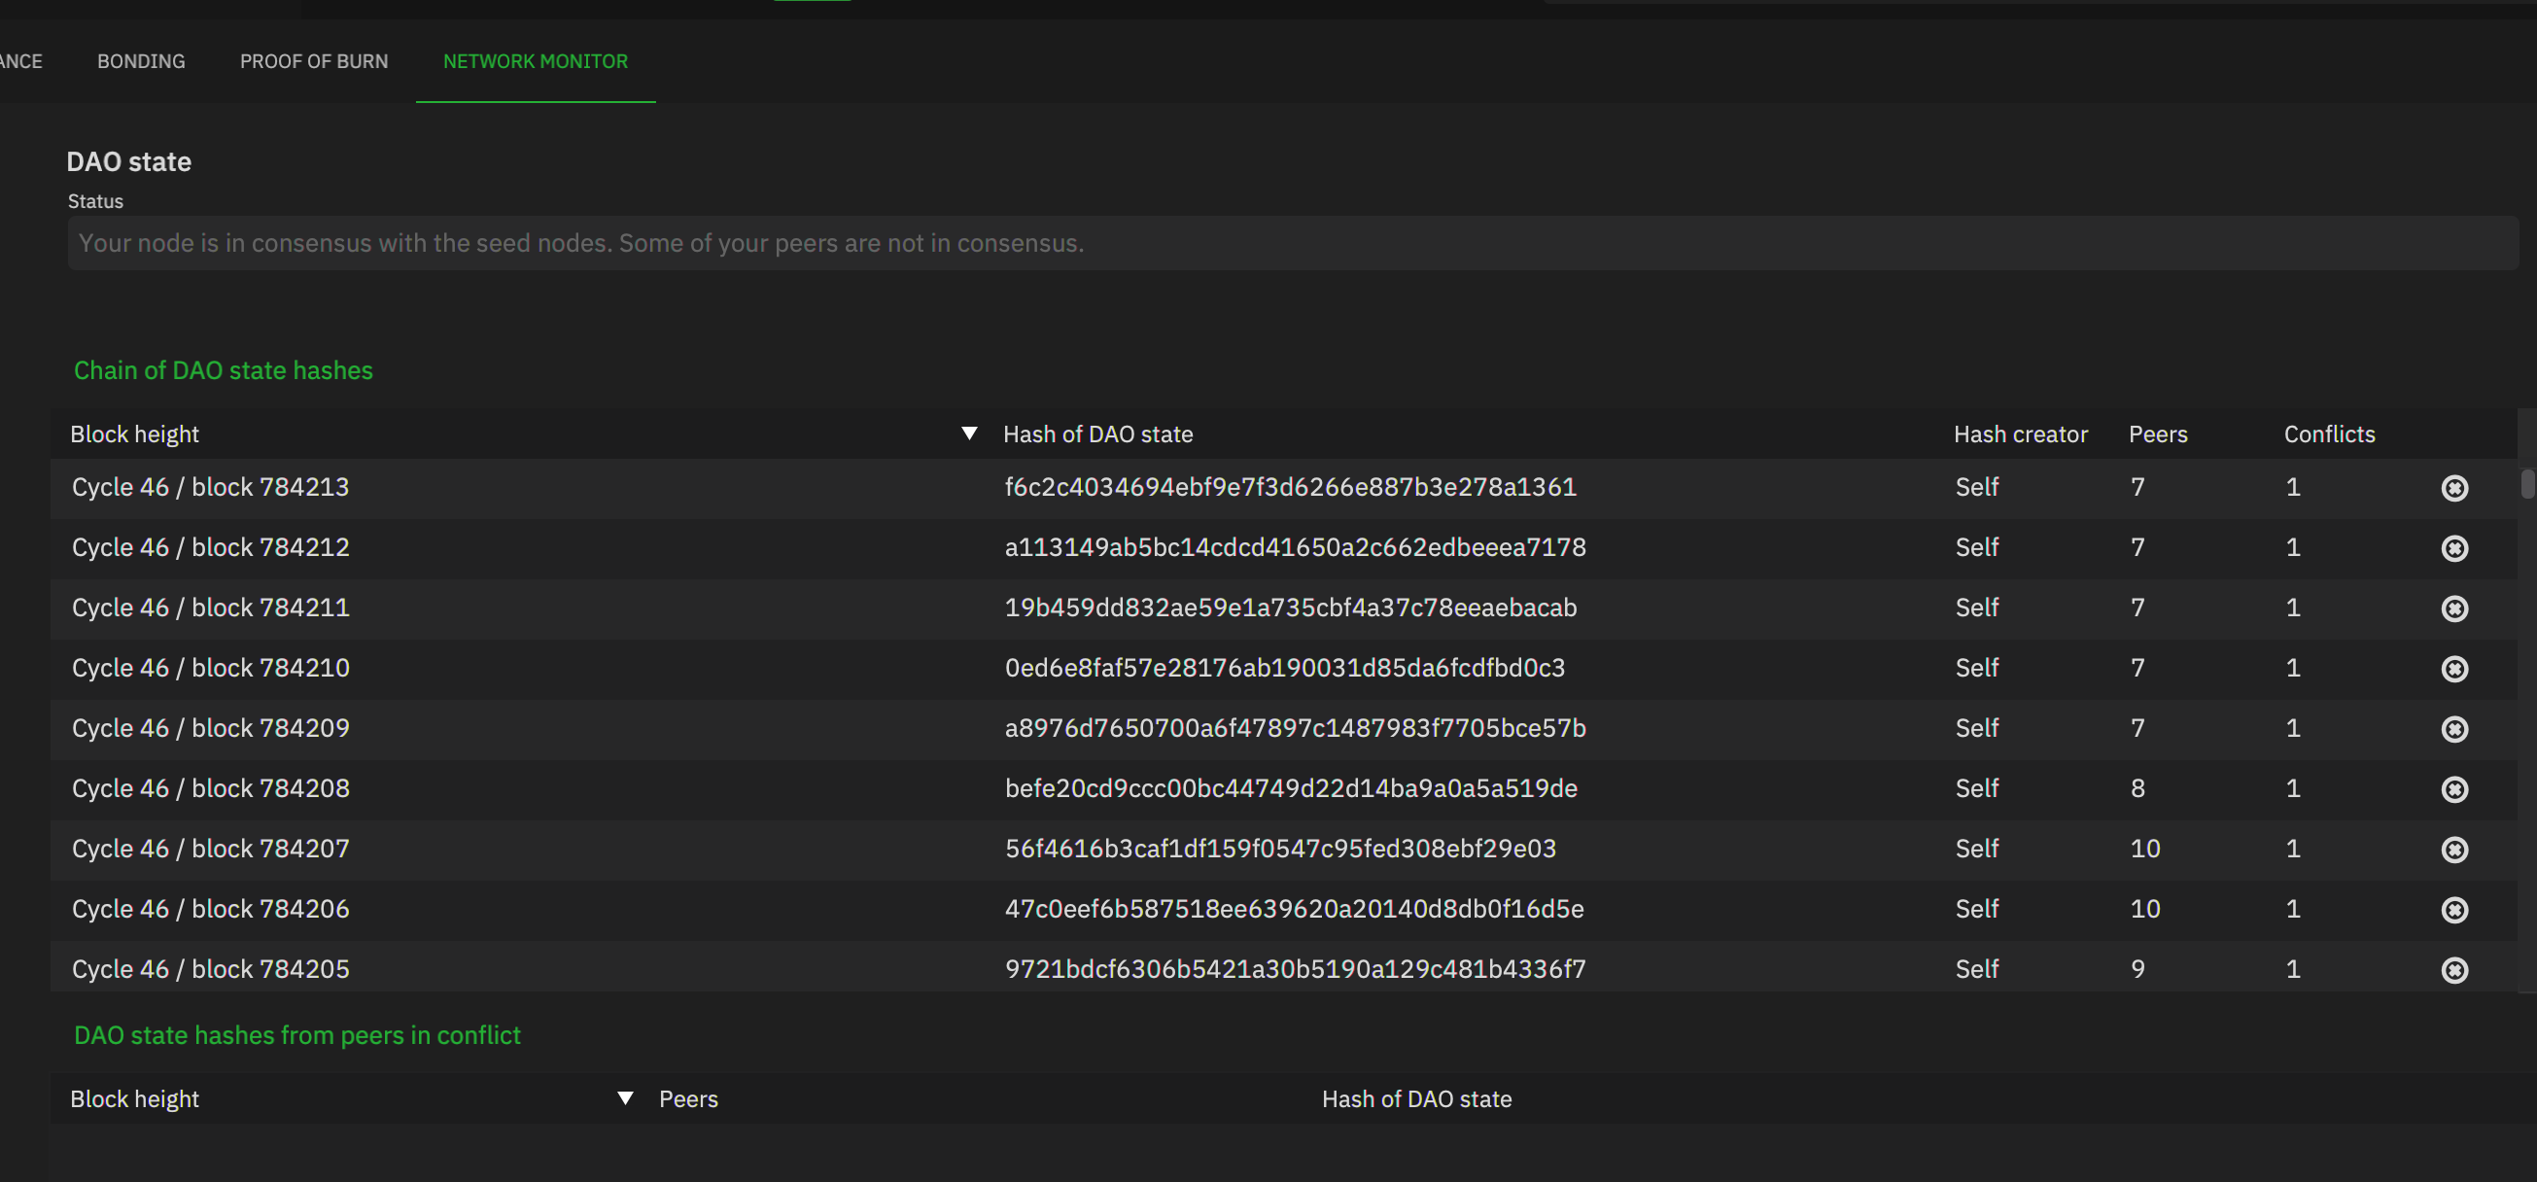
Task: Select the NETWORK MONITOR tab
Action: [535, 61]
